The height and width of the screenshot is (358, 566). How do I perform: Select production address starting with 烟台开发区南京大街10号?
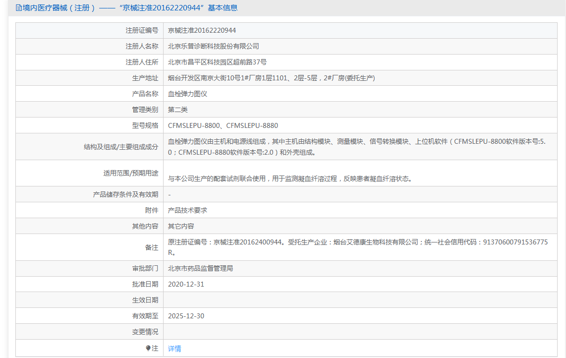tap(272, 78)
